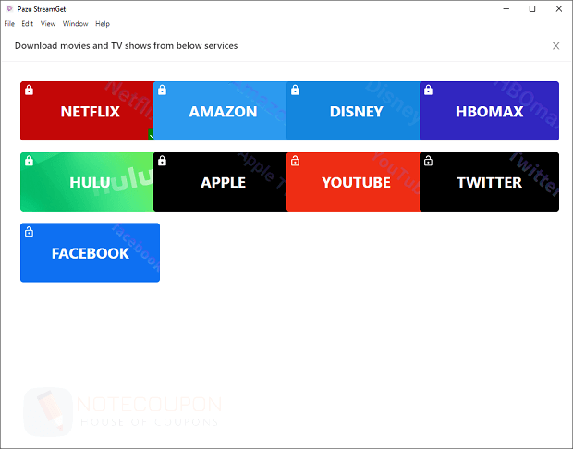Open the FACEBOOK label
573x449 pixels.
(x=90, y=253)
